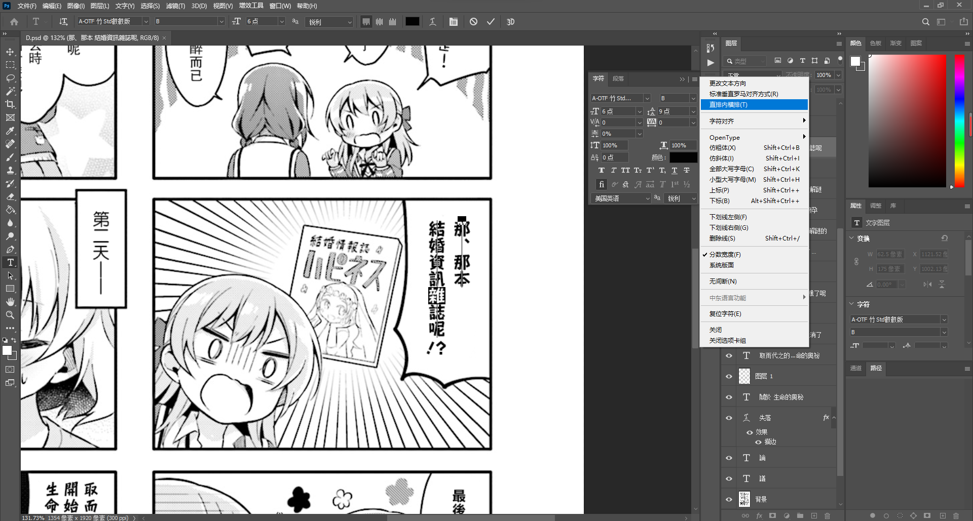Image resolution: width=973 pixels, height=521 pixels.
Task: Switch to the 段落 tab
Action: (618, 78)
